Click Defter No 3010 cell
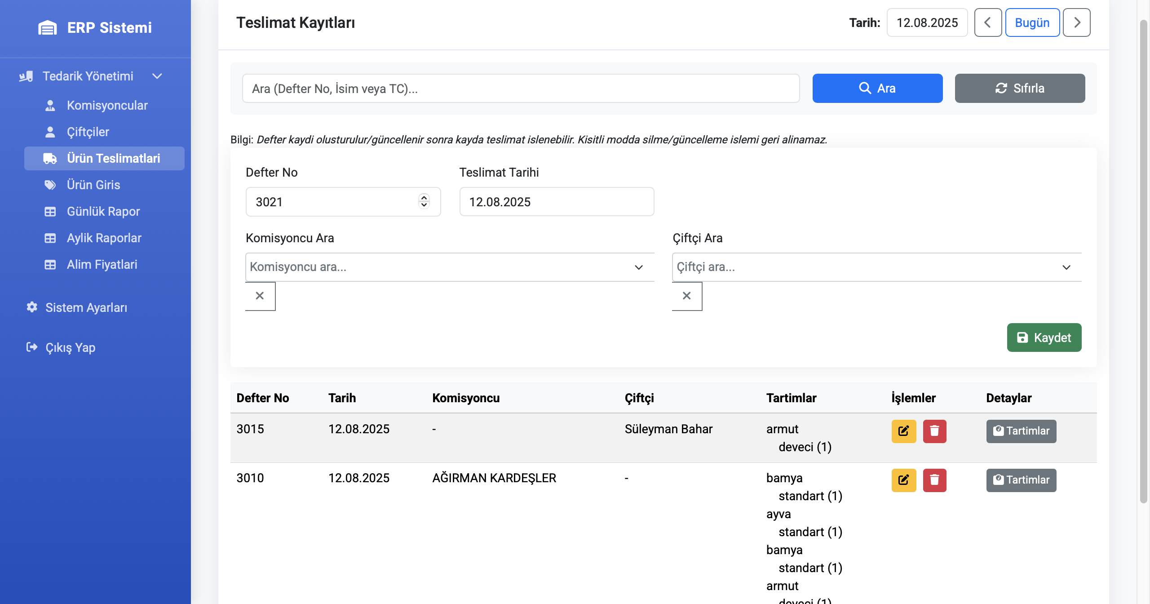The width and height of the screenshot is (1150, 604). click(x=250, y=478)
